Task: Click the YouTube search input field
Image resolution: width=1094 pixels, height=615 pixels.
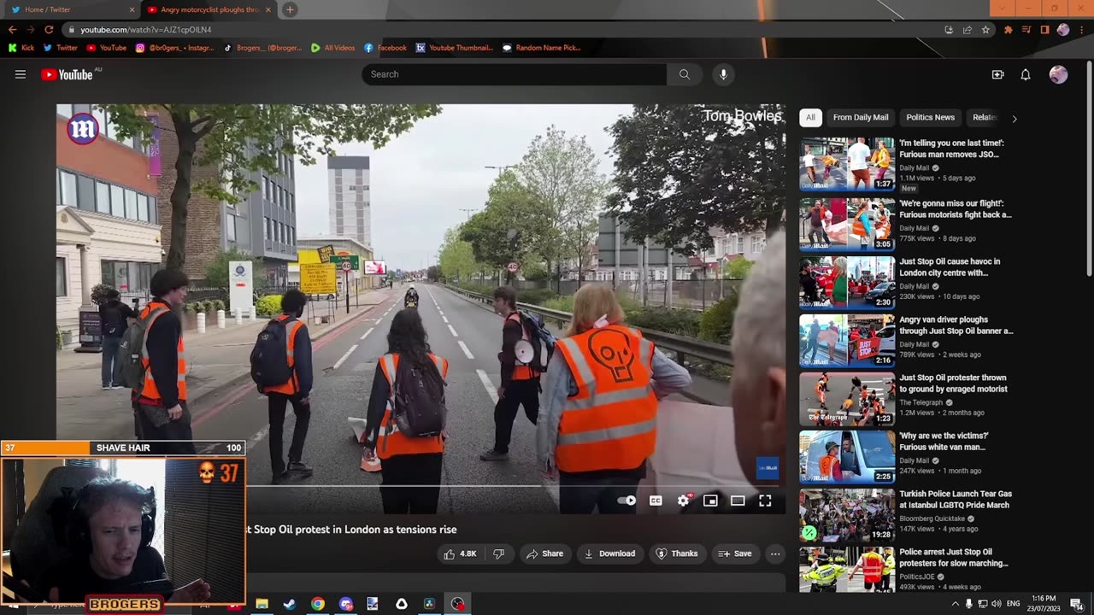Action: (x=514, y=74)
